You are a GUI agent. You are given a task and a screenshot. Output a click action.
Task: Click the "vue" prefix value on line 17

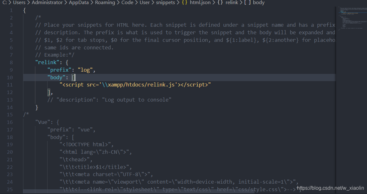point(85,130)
